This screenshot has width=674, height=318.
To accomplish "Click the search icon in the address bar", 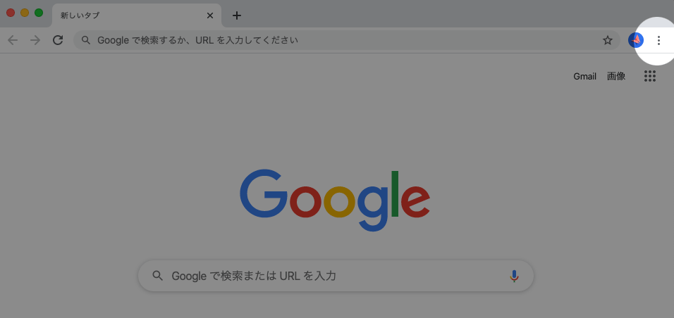I will [86, 40].
